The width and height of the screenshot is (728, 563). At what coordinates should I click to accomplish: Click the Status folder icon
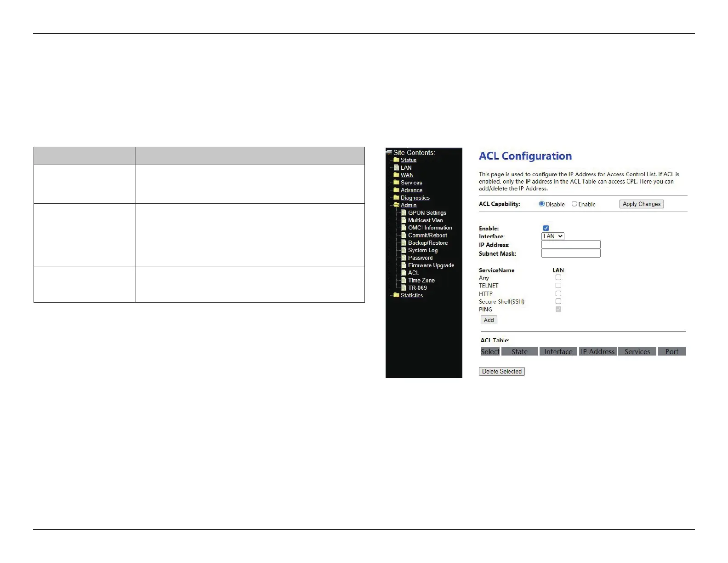coord(396,160)
